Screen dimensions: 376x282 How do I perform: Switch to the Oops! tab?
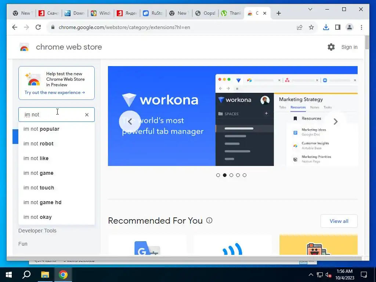(x=205, y=13)
